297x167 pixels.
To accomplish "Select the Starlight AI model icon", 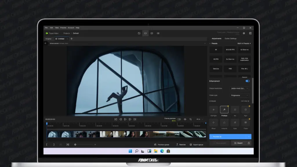I will pyautogui.click(x=214, y=110).
